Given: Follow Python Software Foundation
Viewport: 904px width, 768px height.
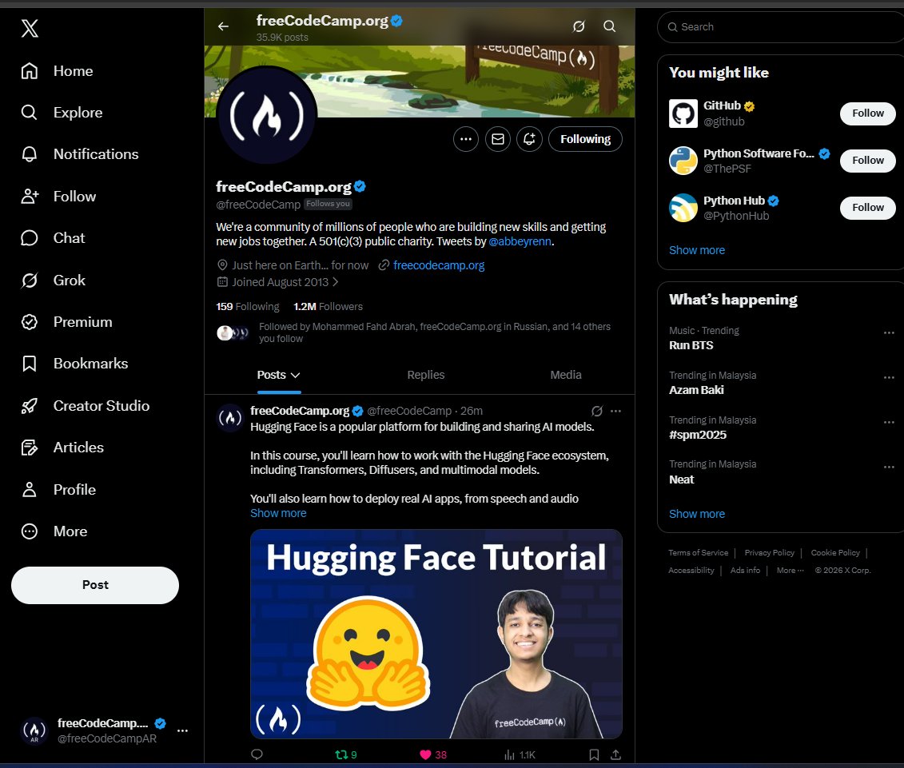Looking at the screenshot, I should click(868, 161).
